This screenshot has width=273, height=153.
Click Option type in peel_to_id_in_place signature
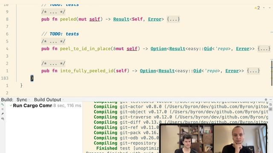pos(158,48)
